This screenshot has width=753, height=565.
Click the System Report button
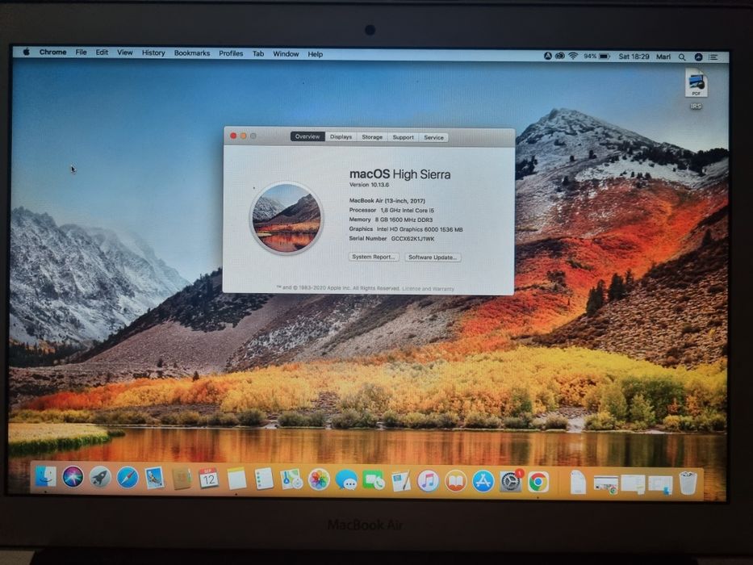(x=374, y=257)
